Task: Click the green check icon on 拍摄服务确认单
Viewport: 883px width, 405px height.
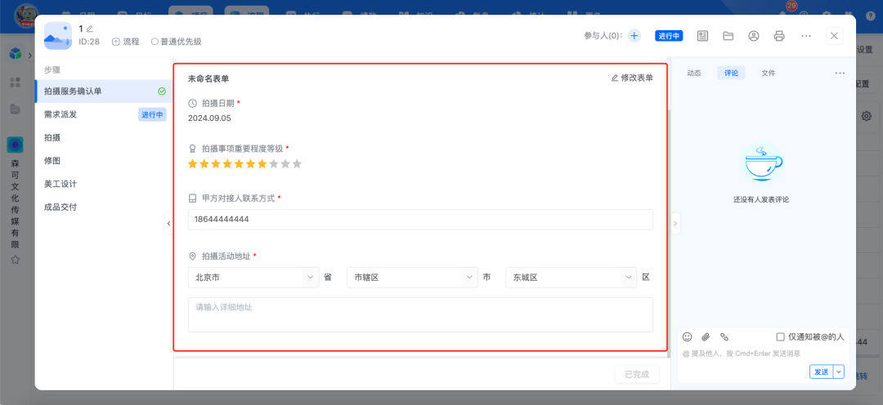Action: pyautogui.click(x=162, y=91)
